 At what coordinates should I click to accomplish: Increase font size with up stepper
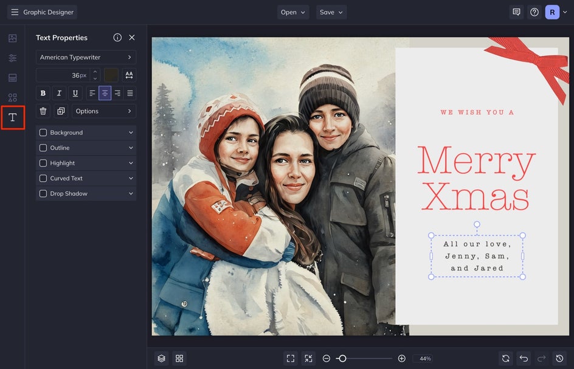point(95,72)
